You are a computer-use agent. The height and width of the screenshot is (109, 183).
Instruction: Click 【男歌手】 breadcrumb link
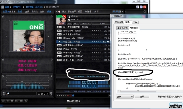[x=17, y=7]
